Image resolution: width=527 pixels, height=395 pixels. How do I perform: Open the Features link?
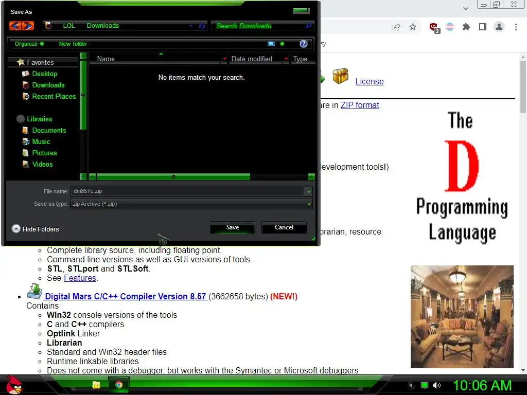coord(80,278)
